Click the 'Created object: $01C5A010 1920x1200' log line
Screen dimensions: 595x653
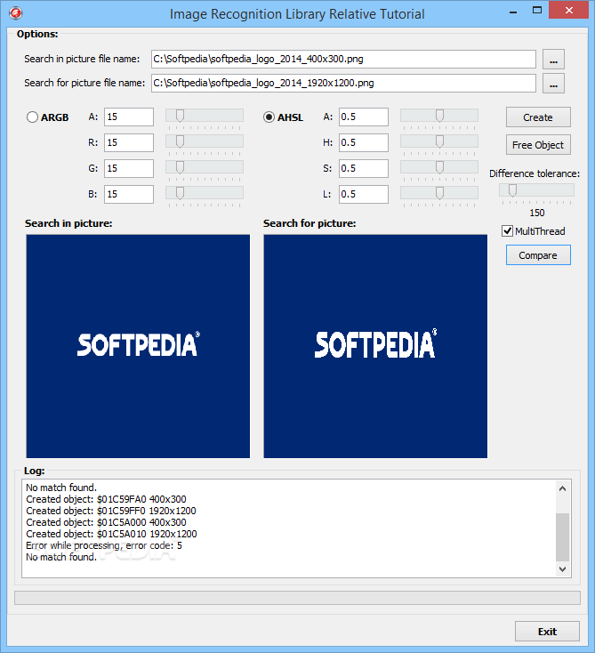pyautogui.click(x=111, y=534)
